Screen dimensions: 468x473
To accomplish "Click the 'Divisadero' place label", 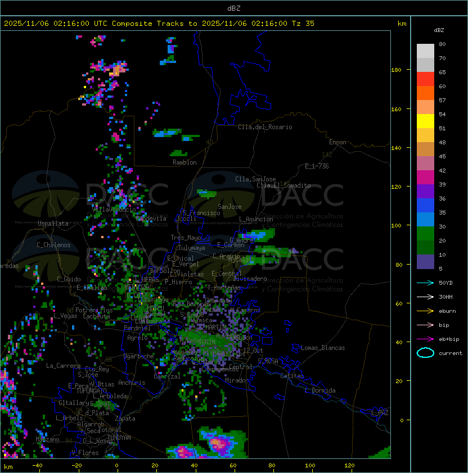I will click(250, 279).
